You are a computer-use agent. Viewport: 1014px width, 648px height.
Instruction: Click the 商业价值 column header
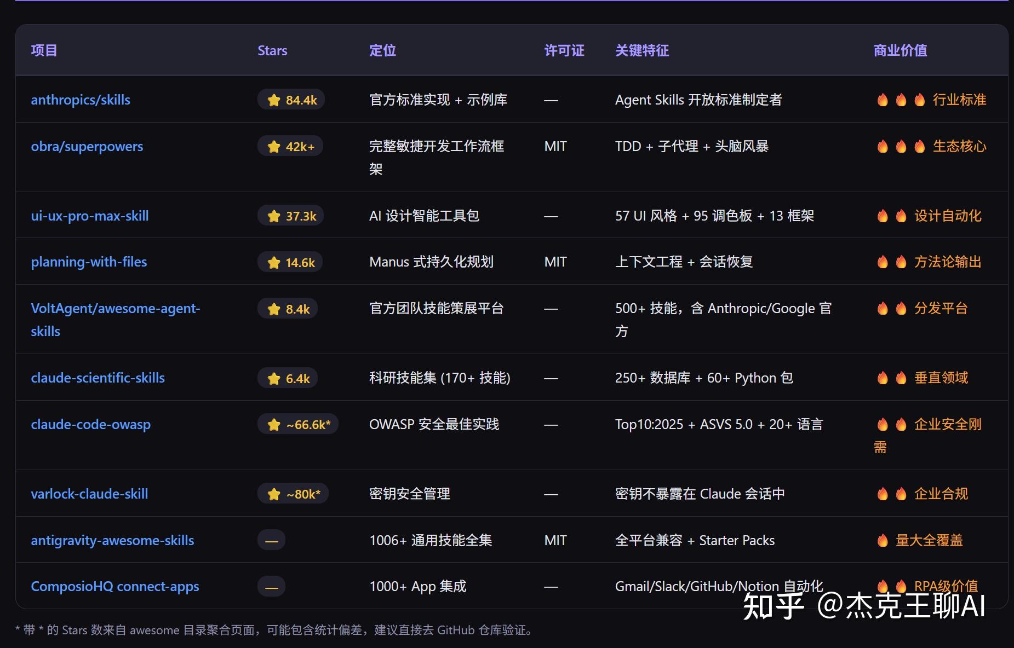tap(900, 50)
